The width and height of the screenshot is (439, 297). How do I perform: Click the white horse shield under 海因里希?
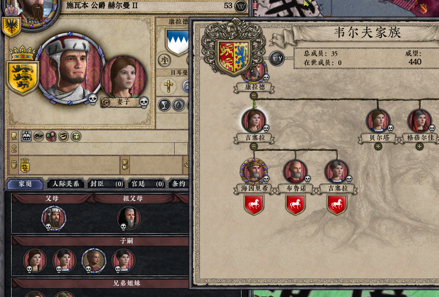[x=254, y=204]
